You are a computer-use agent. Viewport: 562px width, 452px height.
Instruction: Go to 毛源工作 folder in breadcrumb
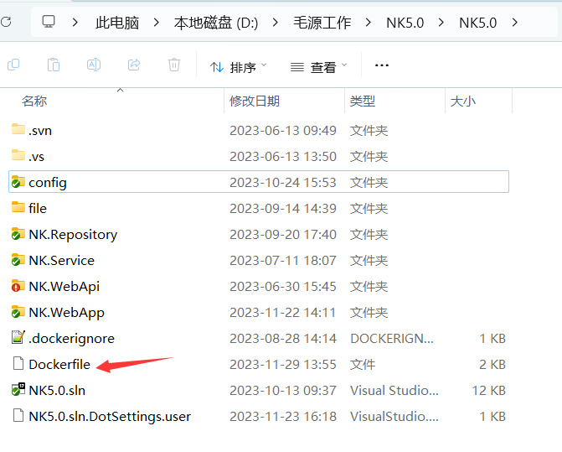coord(322,23)
